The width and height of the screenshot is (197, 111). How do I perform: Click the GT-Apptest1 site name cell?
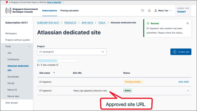(45, 82)
